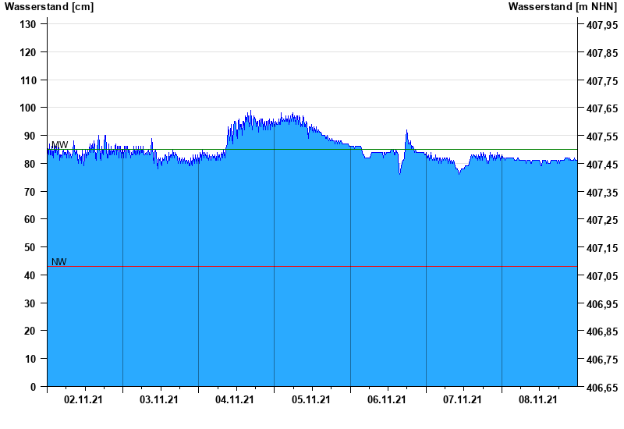Select the date label 08.11.21

[x=537, y=399]
